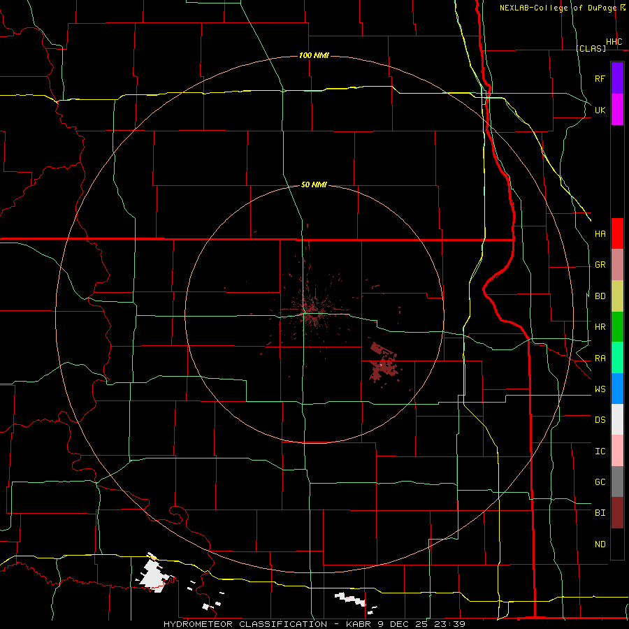Click the black ND legend swatch
This screenshot has width=629, height=629.
(x=617, y=544)
